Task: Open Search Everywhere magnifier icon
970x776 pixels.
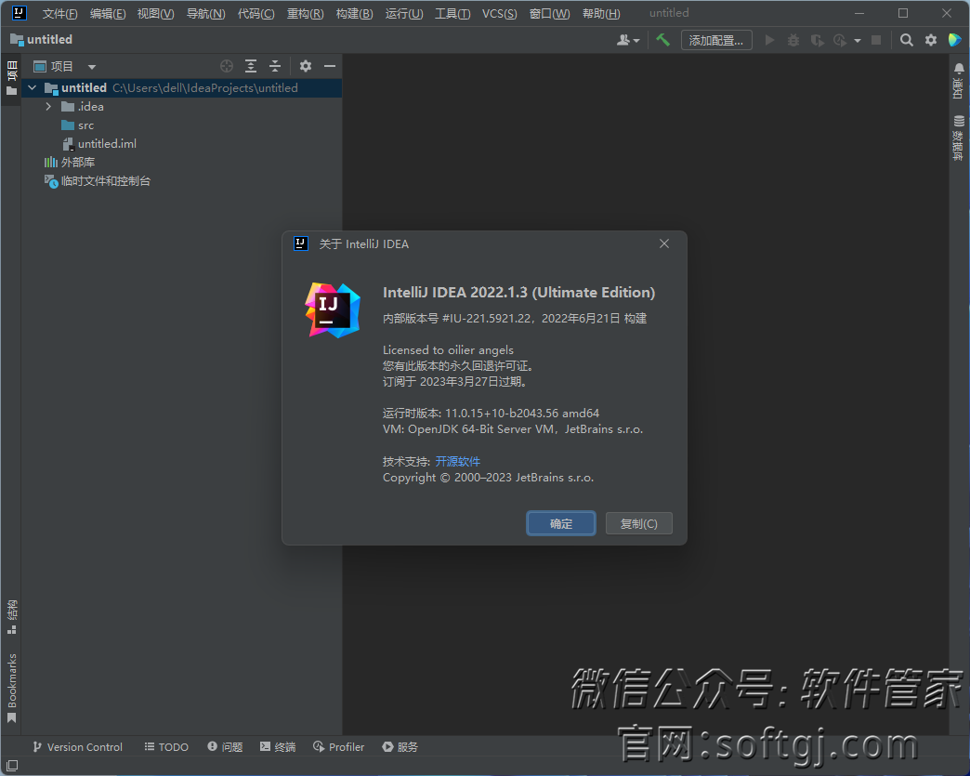Action: pyautogui.click(x=906, y=40)
